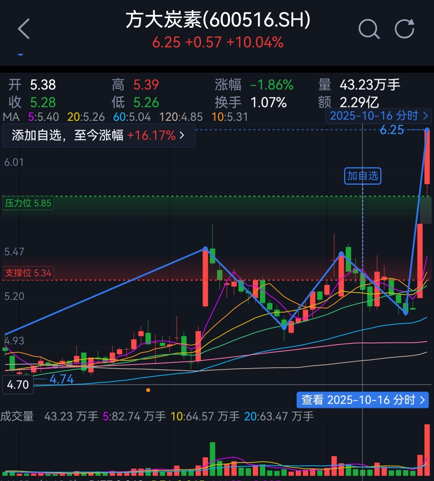This screenshot has width=434, height=481.
Task: Tap the back arrow icon
Action: tap(24, 29)
